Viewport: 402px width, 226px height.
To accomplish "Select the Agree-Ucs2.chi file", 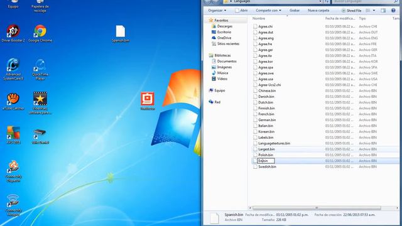I will [267, 85].
